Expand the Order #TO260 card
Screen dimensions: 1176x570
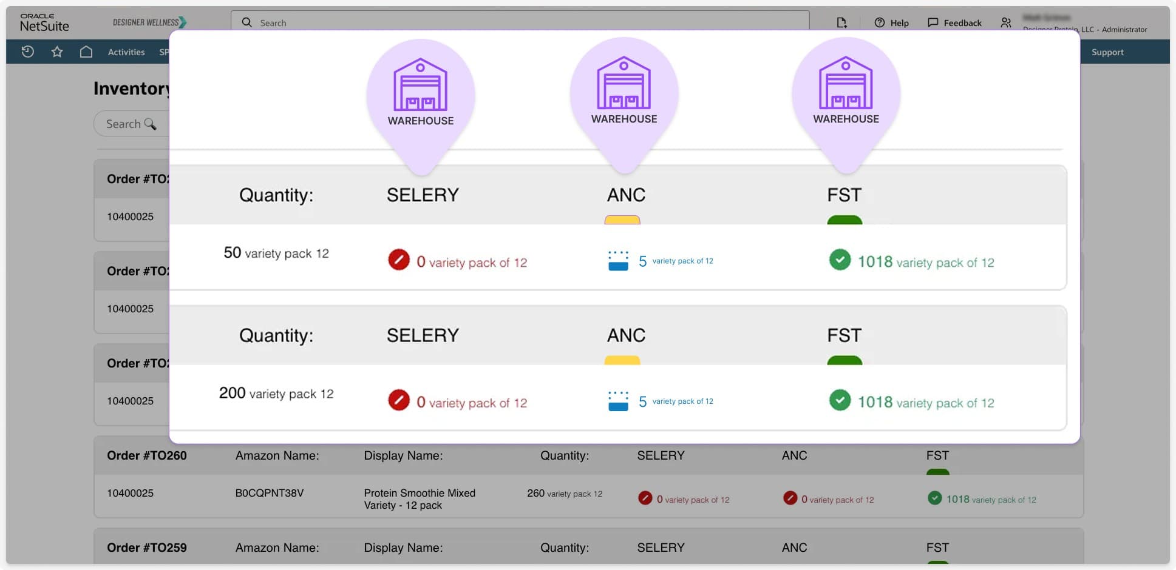(x=147, y=455)
